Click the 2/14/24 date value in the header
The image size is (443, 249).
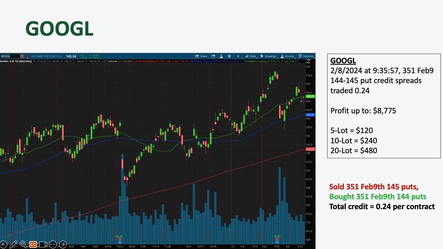coord(41,61)
